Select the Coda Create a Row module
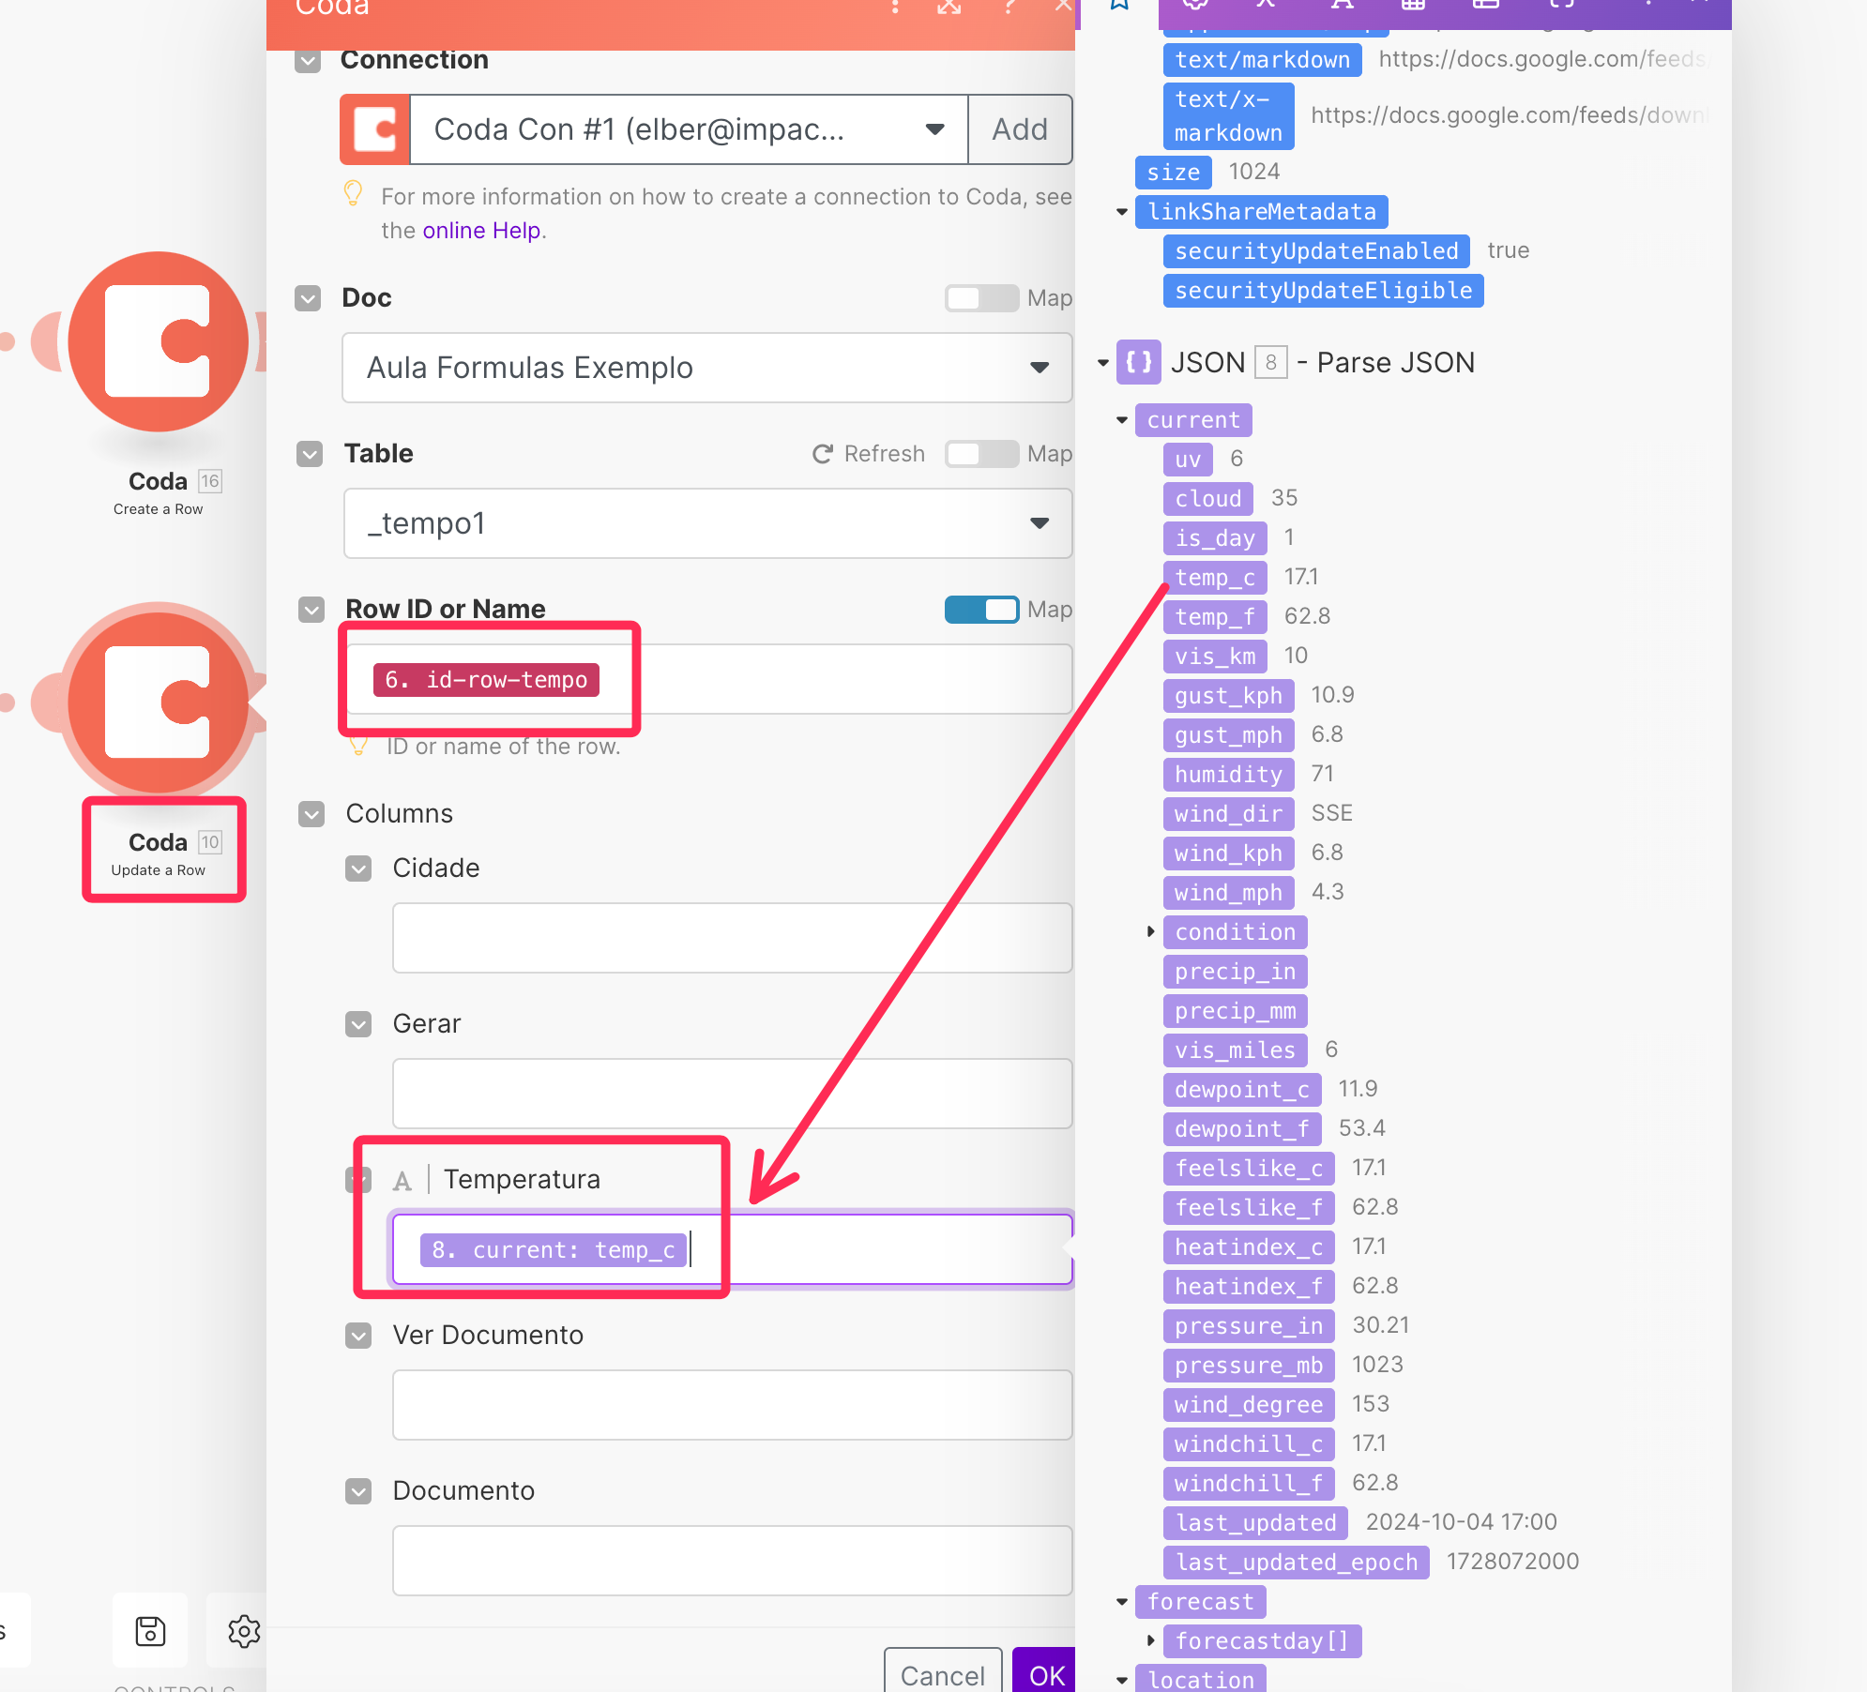 [158, 341]
